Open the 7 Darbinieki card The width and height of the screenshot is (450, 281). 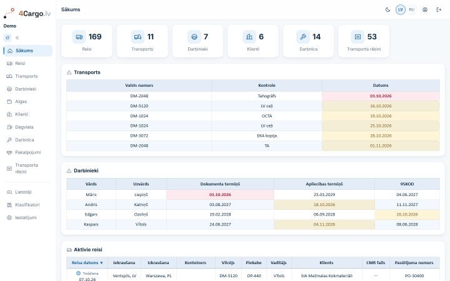click(197, 41)
